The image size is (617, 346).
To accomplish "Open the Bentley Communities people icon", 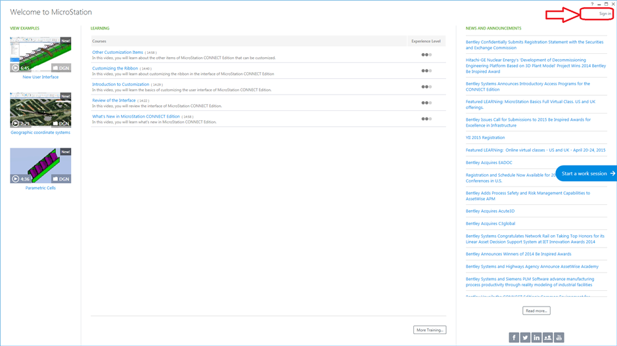I will click(x=548, y=337).
